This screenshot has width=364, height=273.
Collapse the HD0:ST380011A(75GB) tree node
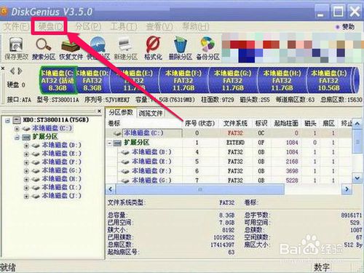tap(7, 120)
